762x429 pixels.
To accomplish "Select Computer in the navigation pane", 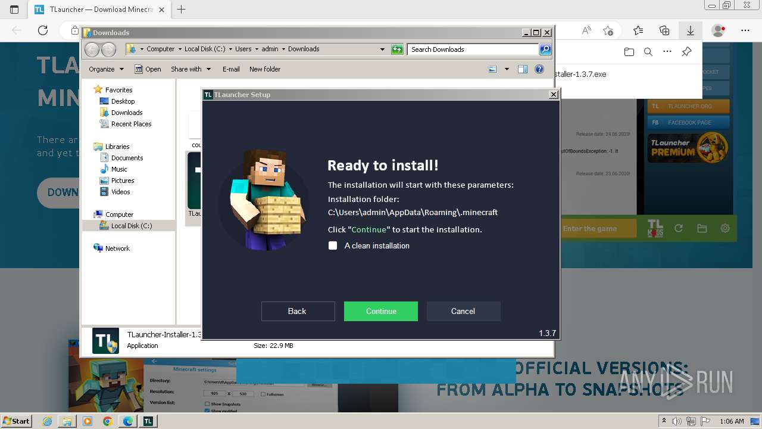I will click(119, 214).
